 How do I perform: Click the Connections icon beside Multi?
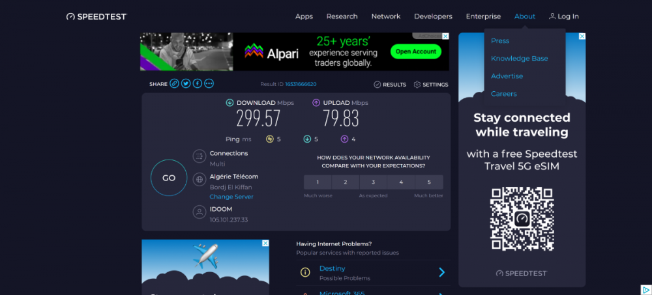click(x=200, y=156)
